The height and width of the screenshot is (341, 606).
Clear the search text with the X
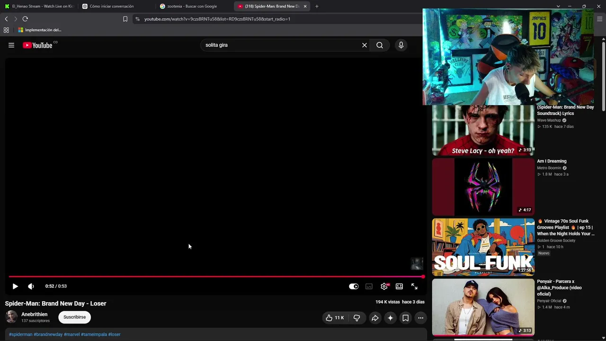[365, 45]
